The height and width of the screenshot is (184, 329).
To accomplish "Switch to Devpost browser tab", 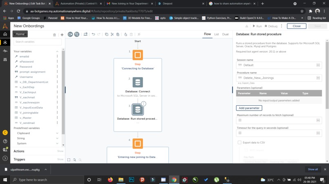I will pos(180,4).
